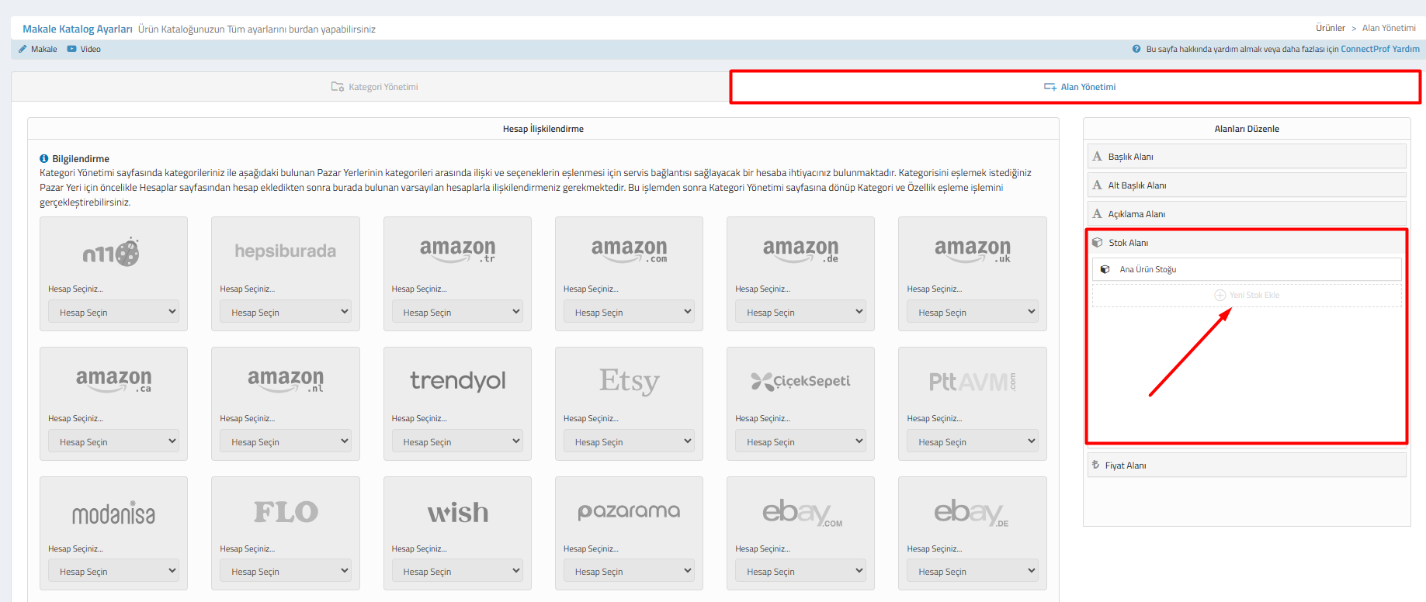Expand account dropdown under modanisa
The height and width of the screenshot is (602, 1426).
[x=113, y=571]
